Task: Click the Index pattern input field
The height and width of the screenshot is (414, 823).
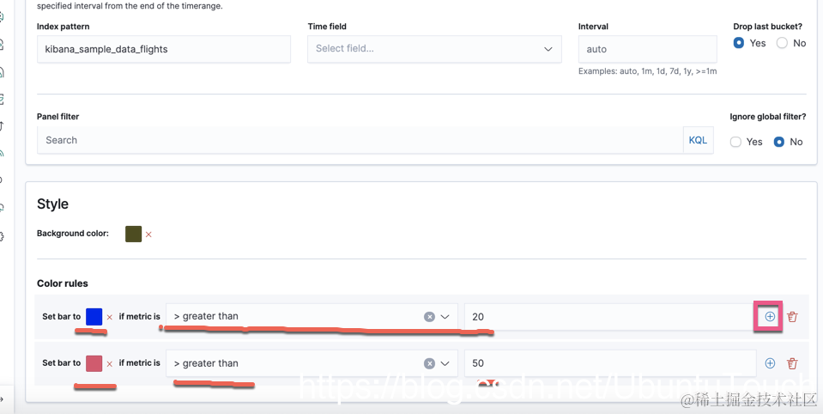Action: (x=164, y=49)
